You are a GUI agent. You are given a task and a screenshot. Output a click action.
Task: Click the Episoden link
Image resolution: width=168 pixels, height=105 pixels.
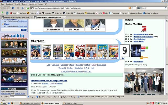[64, 65]
